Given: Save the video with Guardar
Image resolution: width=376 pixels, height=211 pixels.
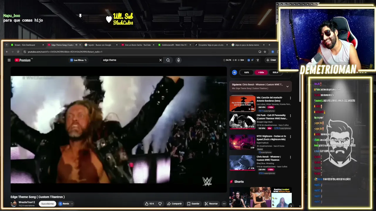Looking at the screenshot, I should pos(193,204).
